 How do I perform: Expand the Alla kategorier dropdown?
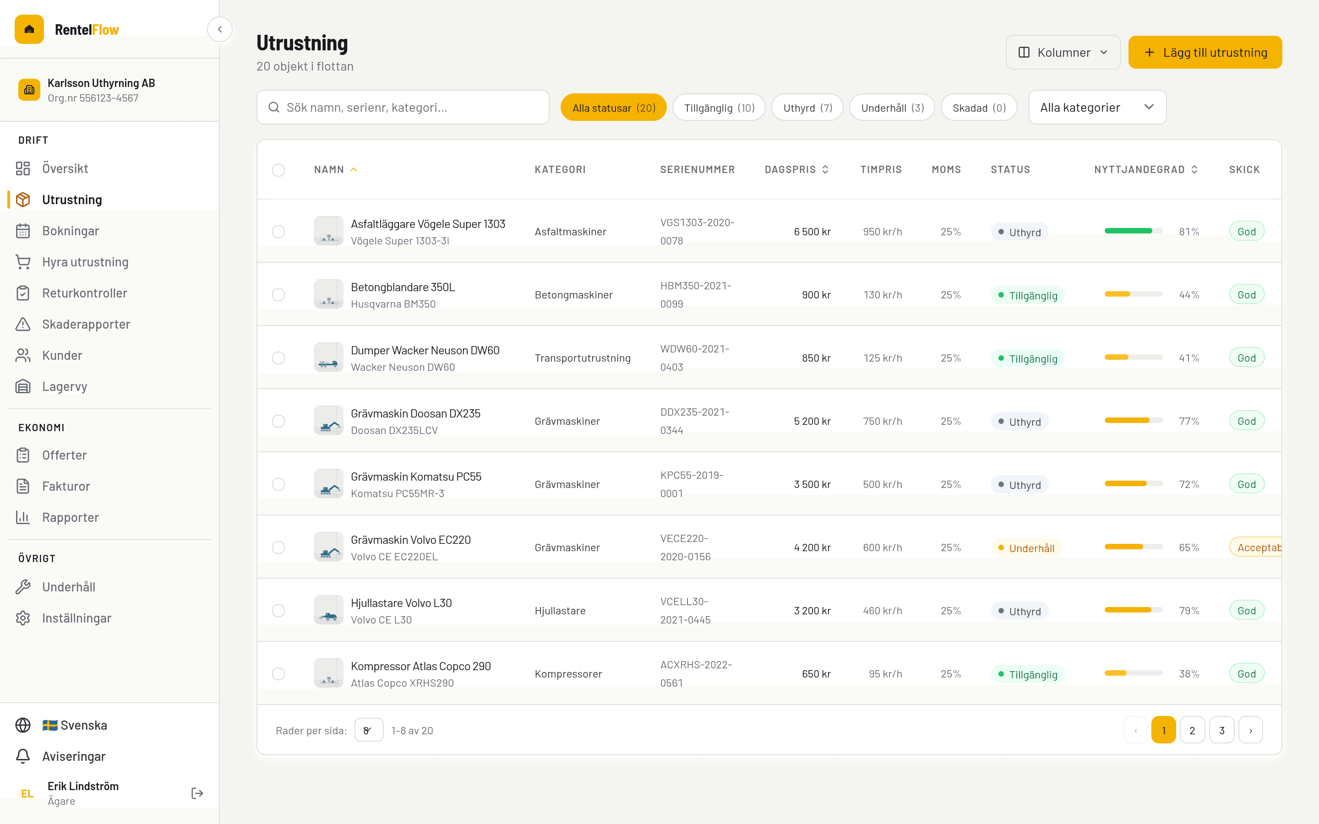point(1097,108)
